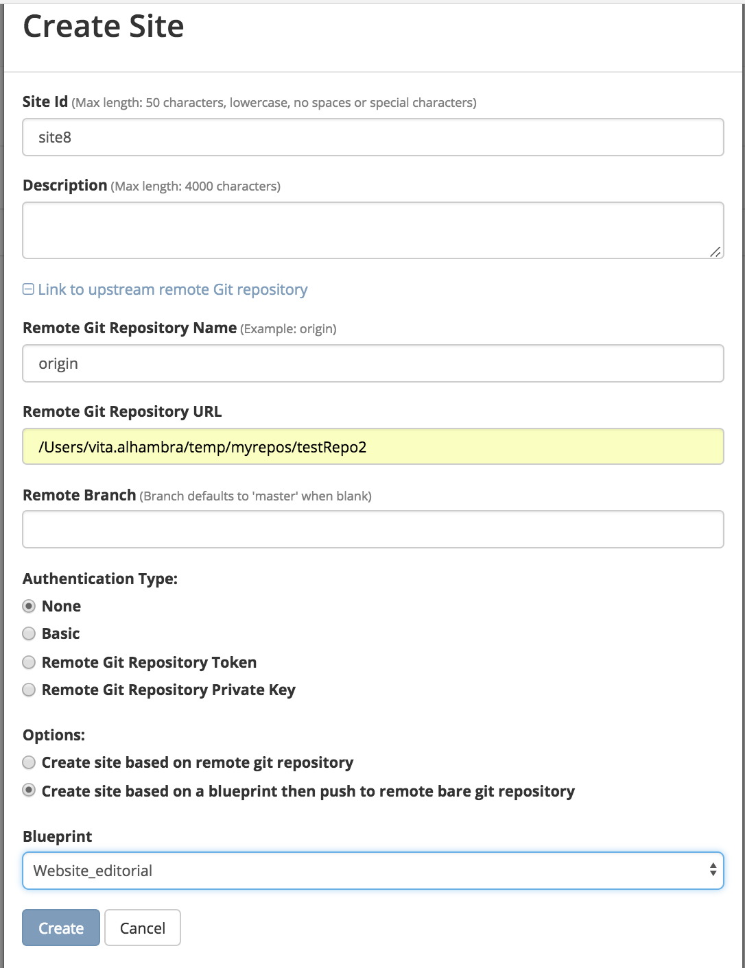Viewport: 745px width, 968px height.
Task: Click the Basic radio label text
Action: 60,633
